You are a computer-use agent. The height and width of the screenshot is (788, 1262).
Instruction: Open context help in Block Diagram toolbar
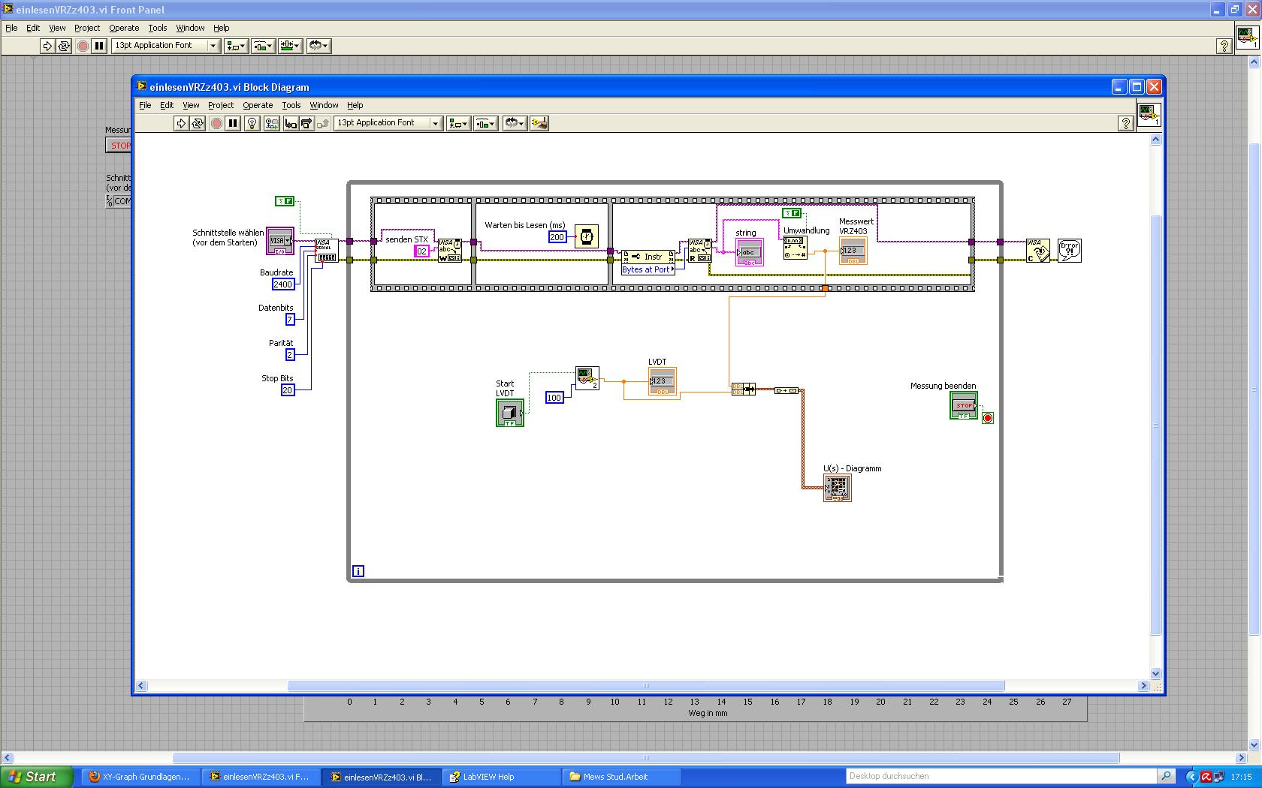pyautogui.click(x=1125, y=123)
